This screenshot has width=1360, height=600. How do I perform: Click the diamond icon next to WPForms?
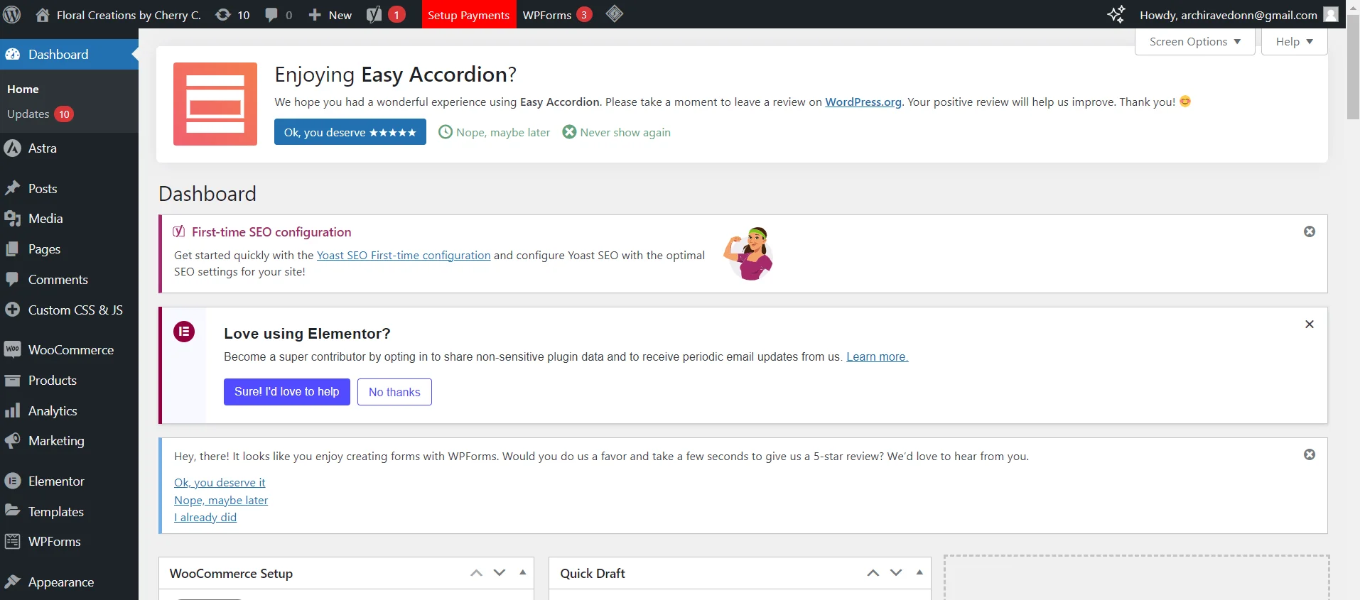(615, 14)
